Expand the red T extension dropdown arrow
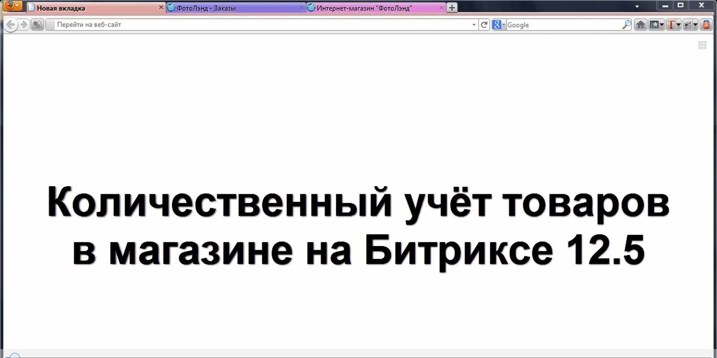 tap(678, 25)
